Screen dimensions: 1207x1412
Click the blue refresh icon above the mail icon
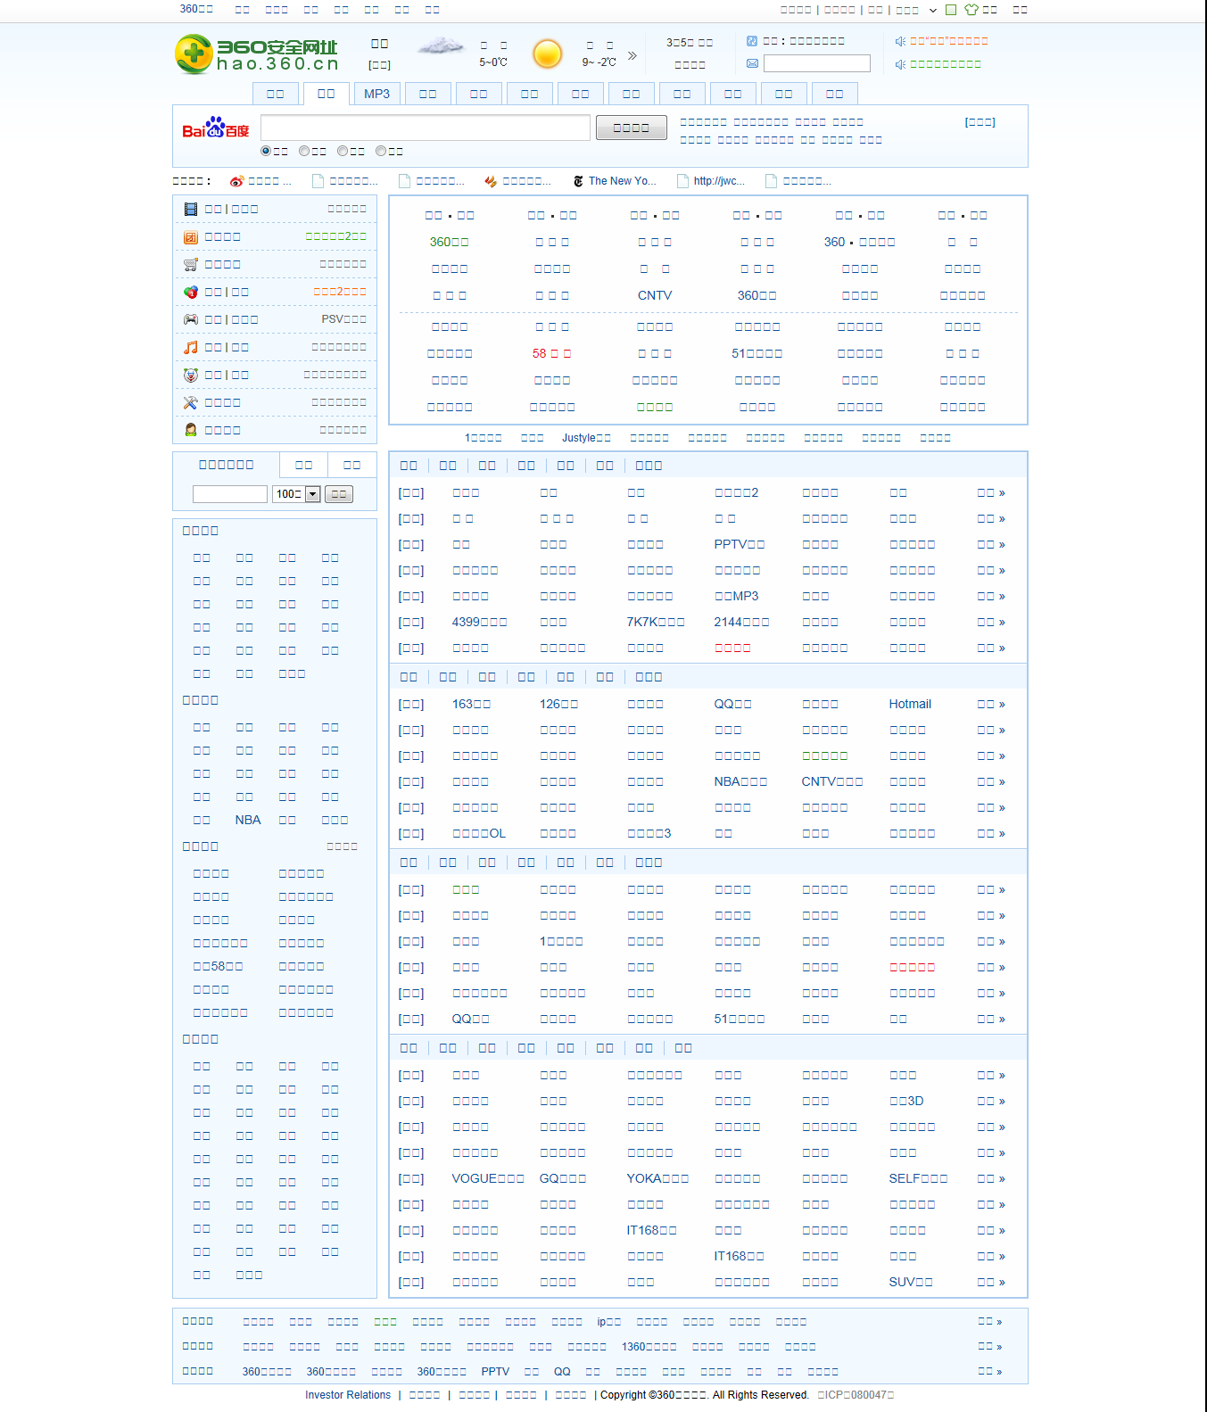pos(752,41)
